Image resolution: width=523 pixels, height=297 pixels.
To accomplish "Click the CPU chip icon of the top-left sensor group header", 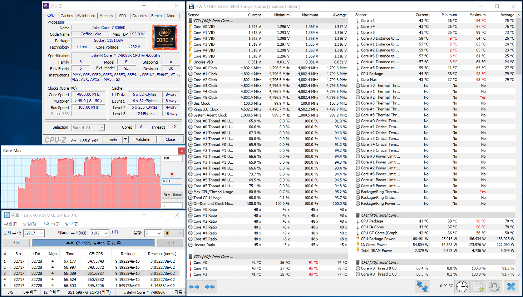I will click(190, 21).
